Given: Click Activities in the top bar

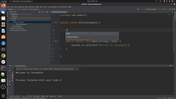Looking at the screenshot, I should (4, 1).
